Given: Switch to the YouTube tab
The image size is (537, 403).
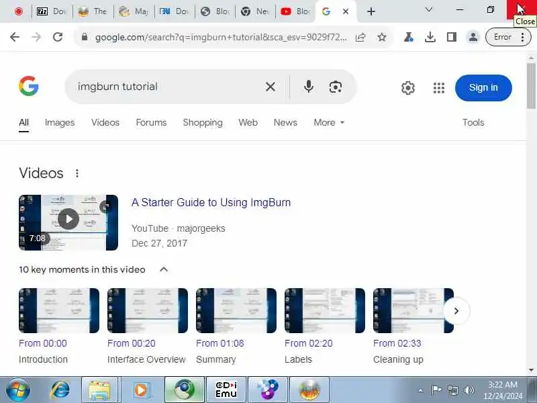Looking at the screenshot, I should point(295,11).
